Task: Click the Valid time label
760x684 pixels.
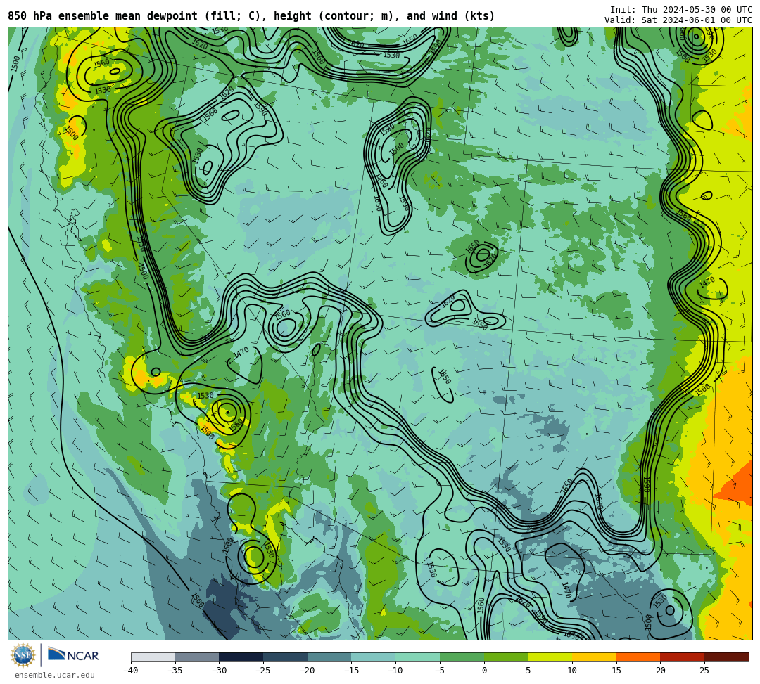Action: pos(678,20)
